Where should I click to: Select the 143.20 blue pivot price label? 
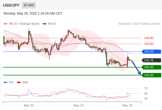[151, 51]
